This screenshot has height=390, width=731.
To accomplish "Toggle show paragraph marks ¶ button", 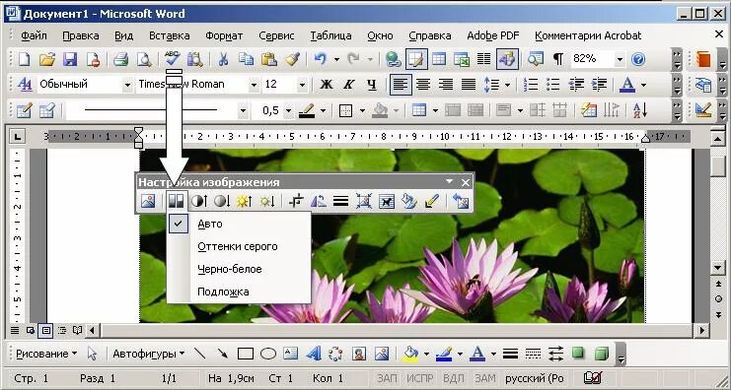I will click(558, 59).
